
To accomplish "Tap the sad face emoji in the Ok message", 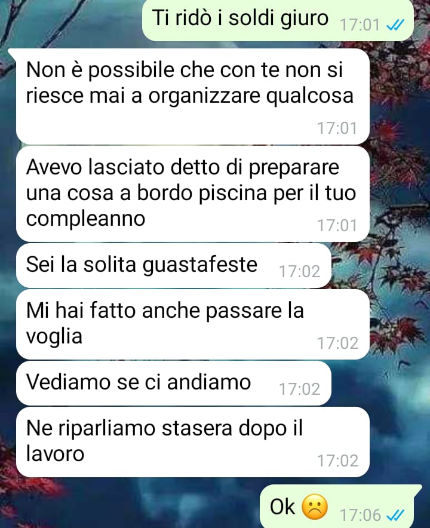I will (x=315, y=506).
